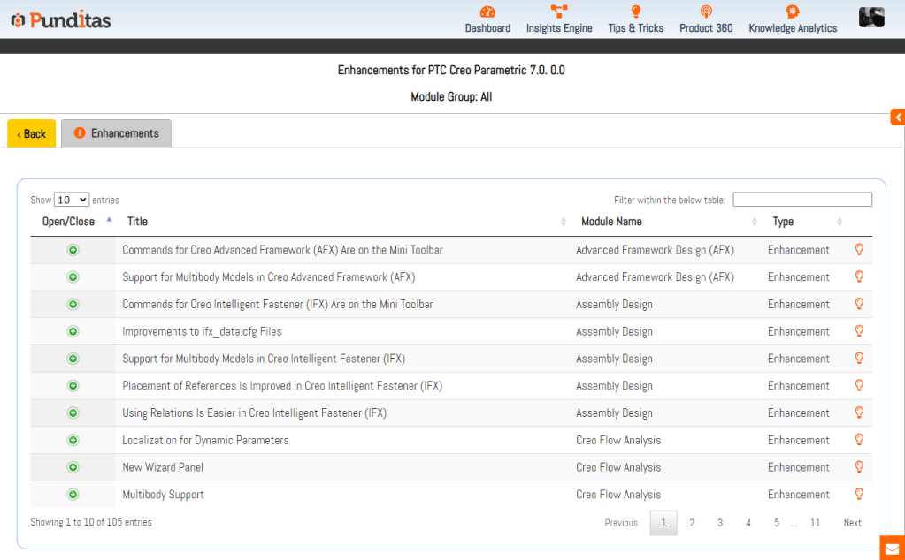
Task: Open the Product 360 icon
Action: pos(706,12)
